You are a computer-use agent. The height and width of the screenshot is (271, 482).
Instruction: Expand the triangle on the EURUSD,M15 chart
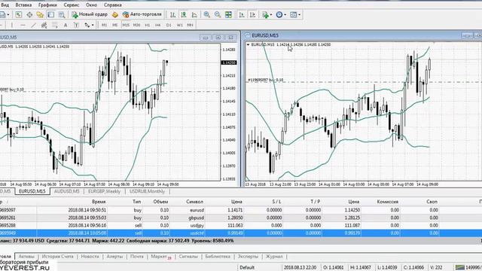pyautogui.click(x=248, y=45)
